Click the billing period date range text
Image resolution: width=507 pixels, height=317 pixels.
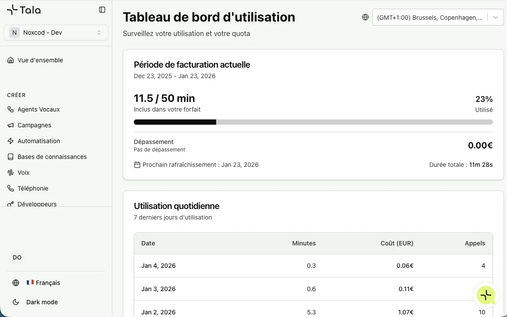pyautogui.click(x=175, y=76)
